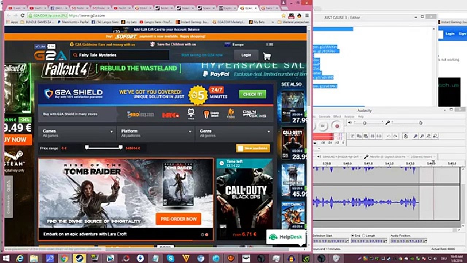Open Audacity playback device dropdown
The image size is (467, 263).
click(x=341, y=156)
